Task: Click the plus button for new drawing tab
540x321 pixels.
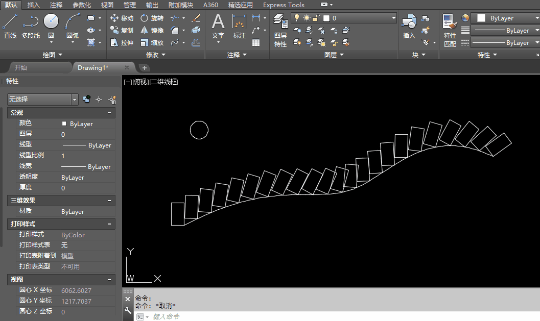Action: 145,67
